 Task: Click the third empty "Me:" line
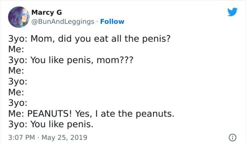[x=17, y=92]
